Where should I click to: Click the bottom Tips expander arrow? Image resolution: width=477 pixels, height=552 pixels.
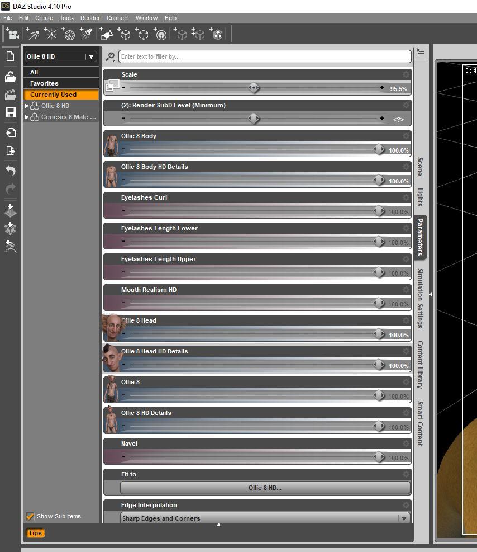click(x=218, y=525)
